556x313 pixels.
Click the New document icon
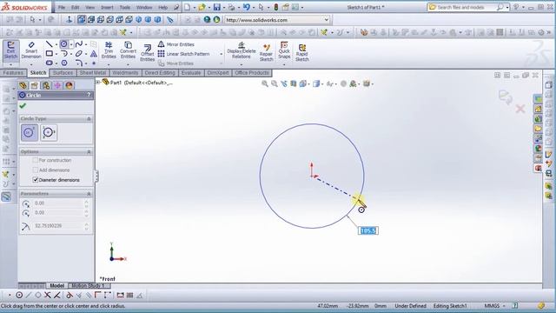click(x=188, y=7)
